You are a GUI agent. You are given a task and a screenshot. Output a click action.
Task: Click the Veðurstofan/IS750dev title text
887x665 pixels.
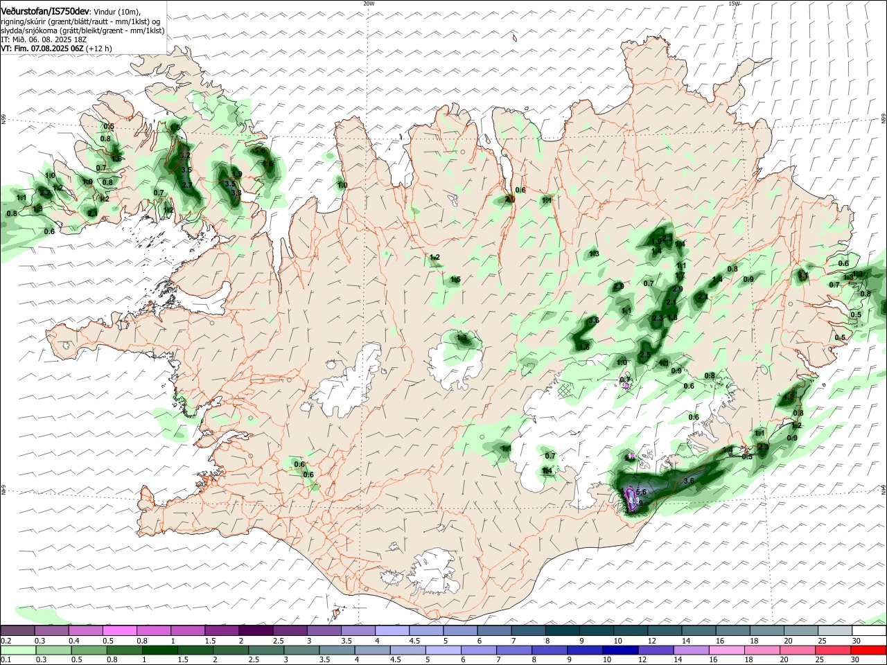(44, 10)
